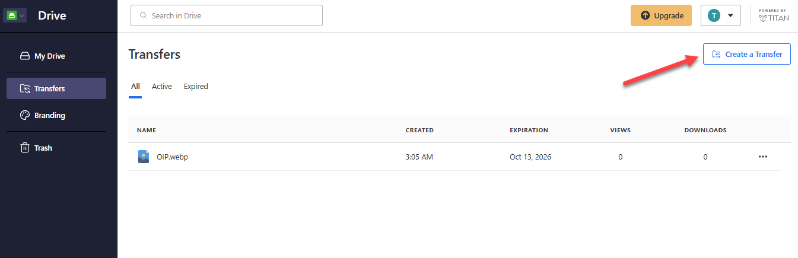
Task: Click the Upgrade button
Action: 662,16
